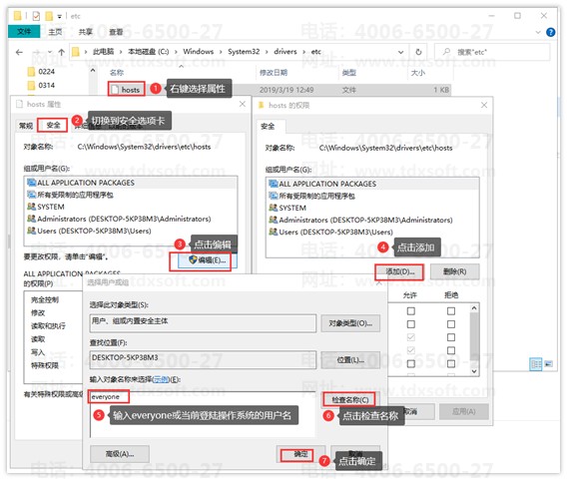Select the hosts file in list
Image resolution: width=567 pixels, height=480 pixels.
tap(126, 89)
